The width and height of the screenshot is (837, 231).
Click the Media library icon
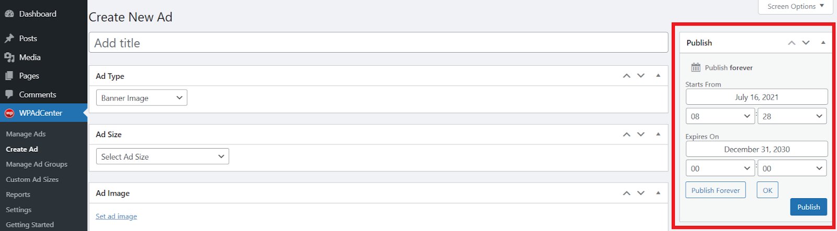pos(9,57)
